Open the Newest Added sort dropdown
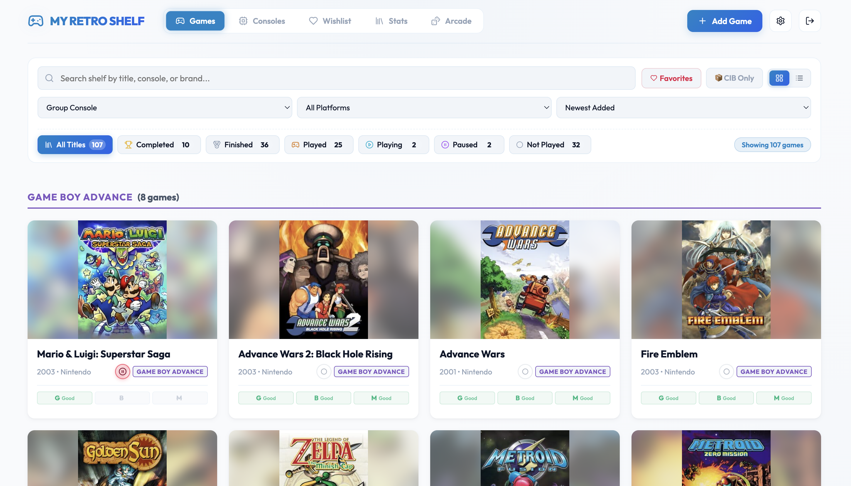 683,107
